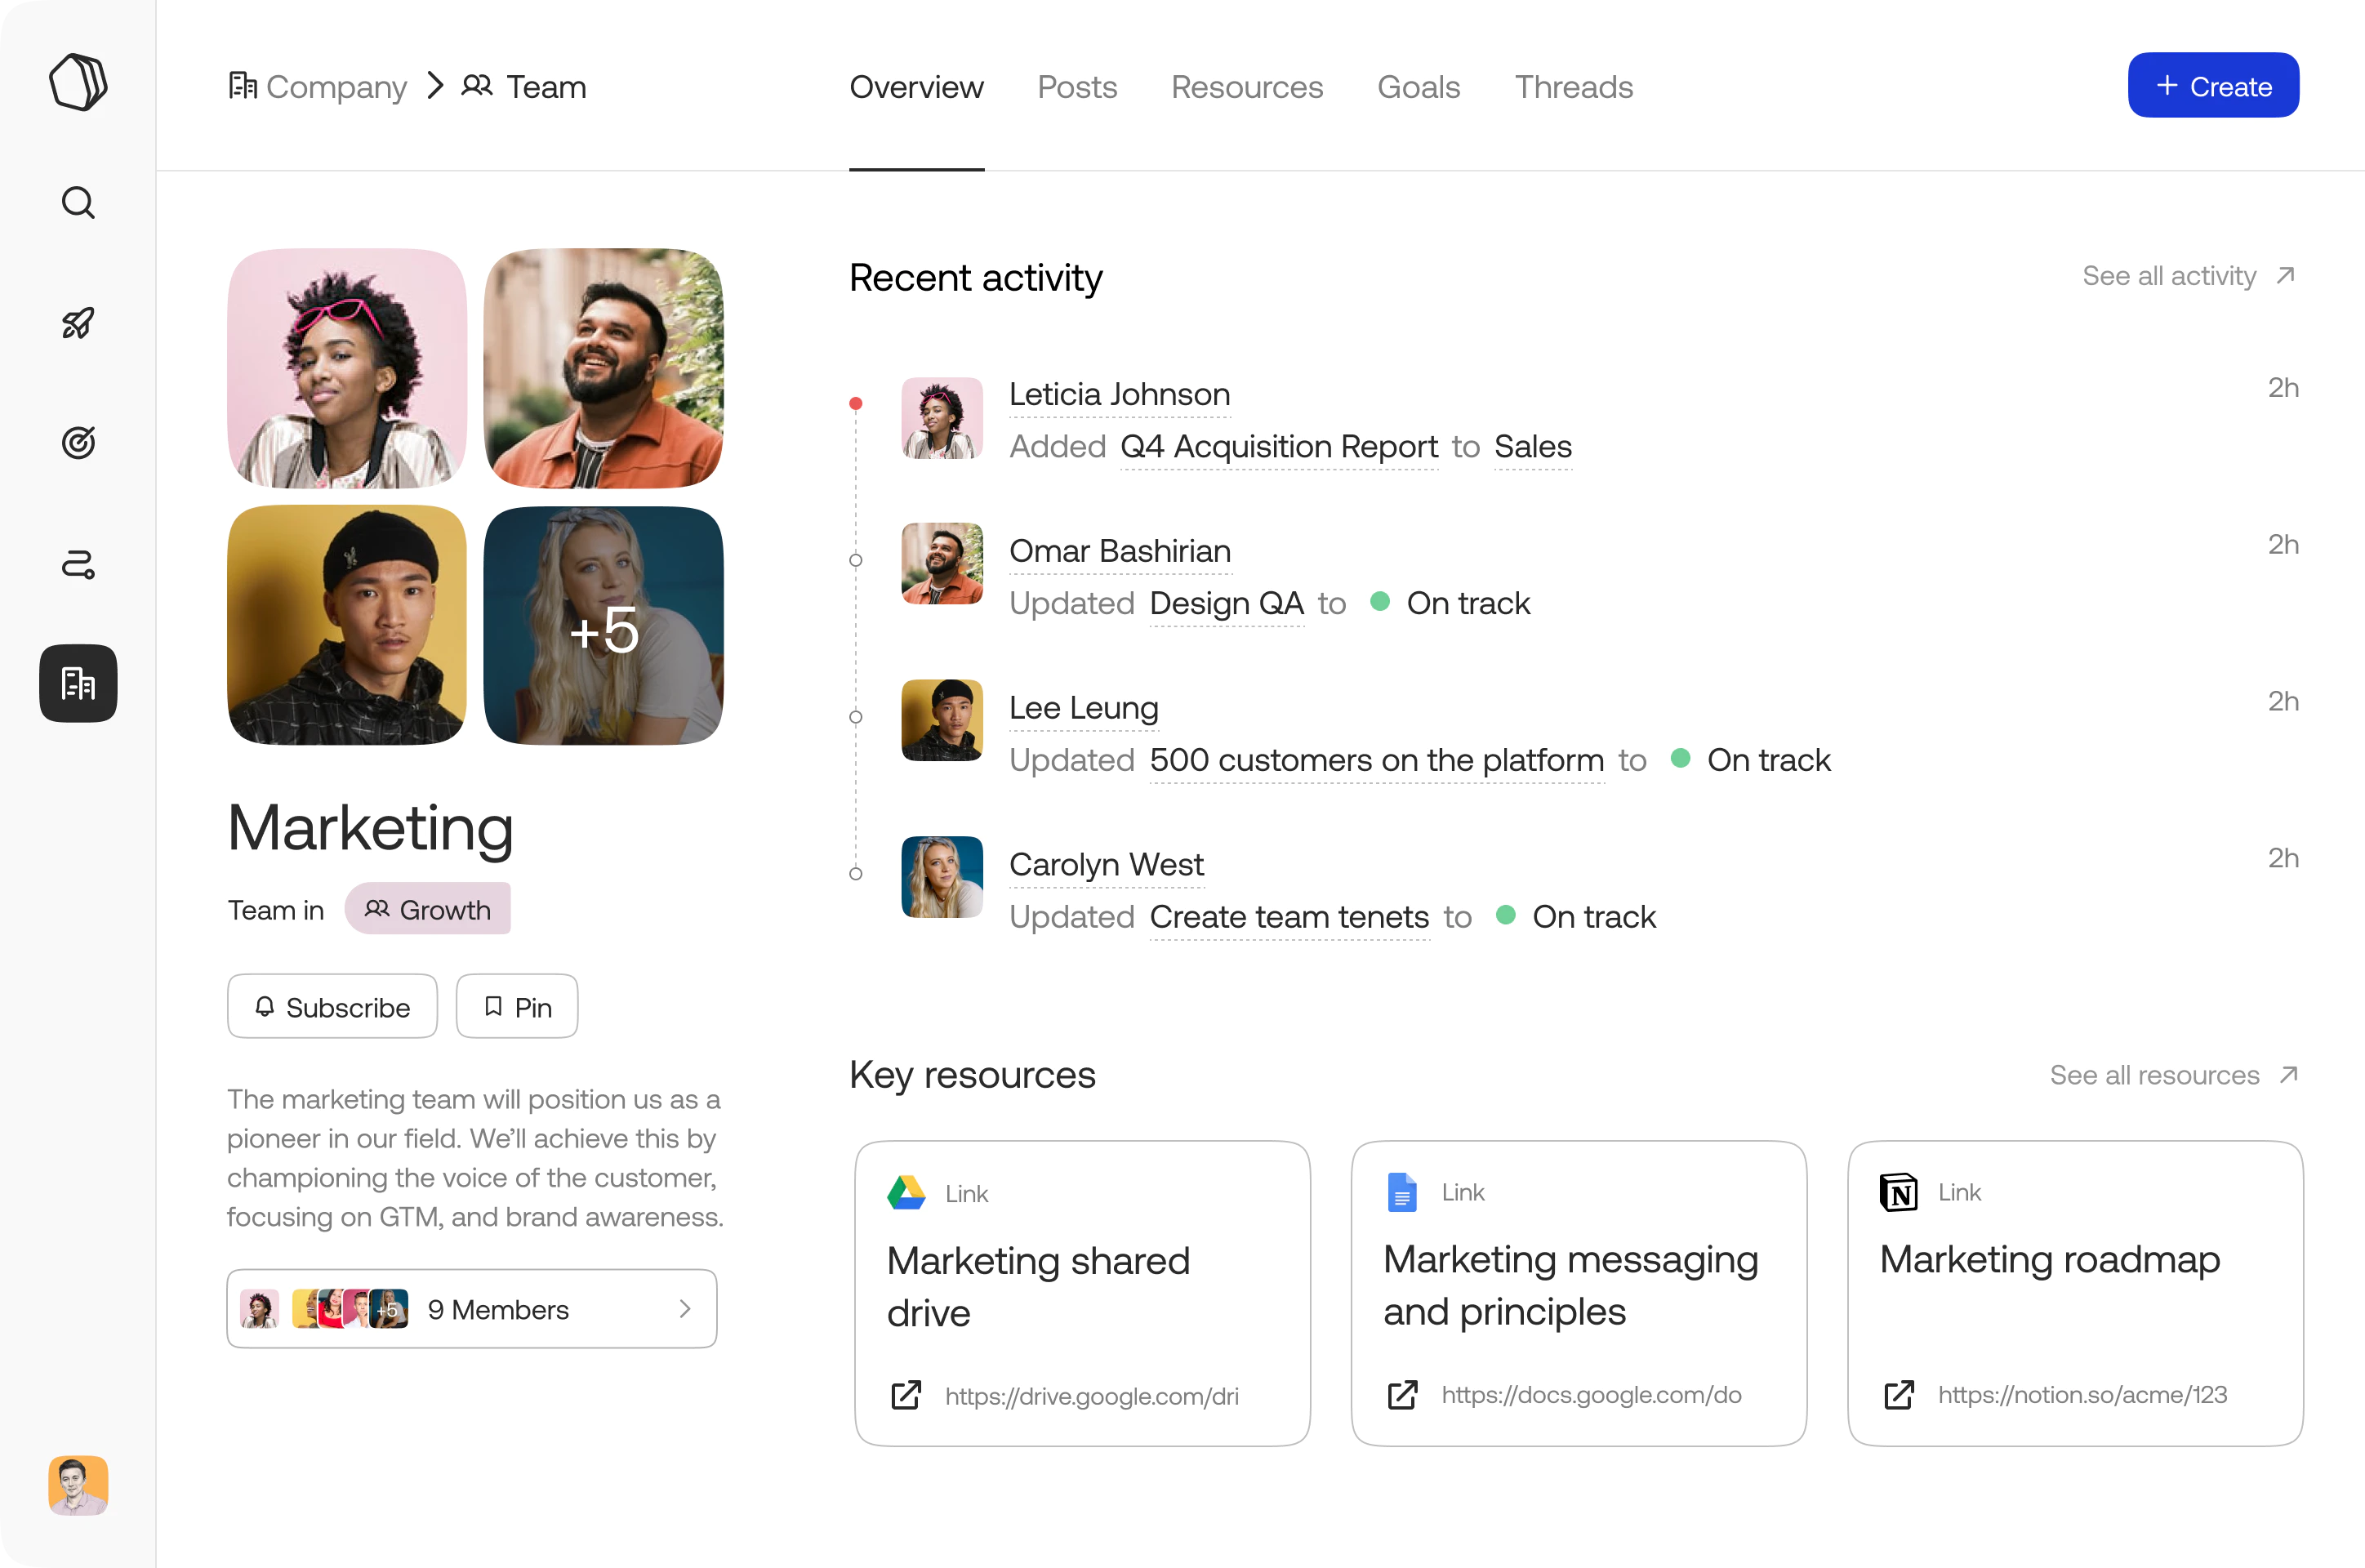Open Leticia Johnson's profile name
The image size is (2365, 1568).
(x=1119, y=394)
